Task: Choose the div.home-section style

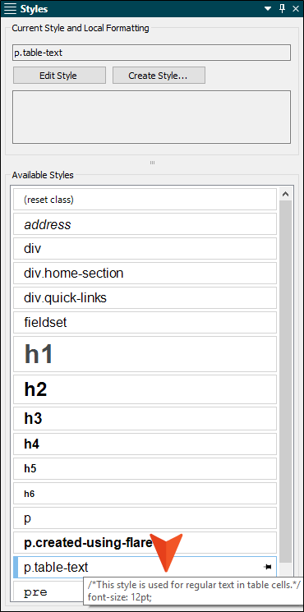Action: click(145, 274)
